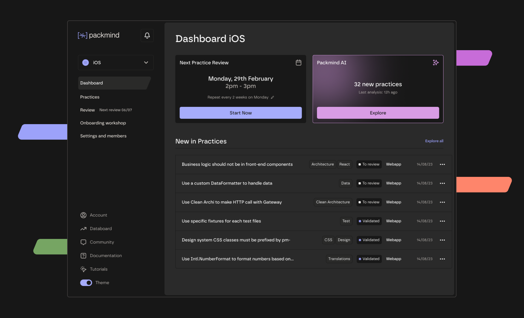Click the calendar icon in Next Practice Review
The image size is (524, 318).
coord(298,63)
